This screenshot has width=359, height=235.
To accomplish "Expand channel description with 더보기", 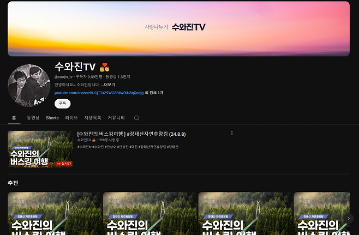I will point(108,85).
